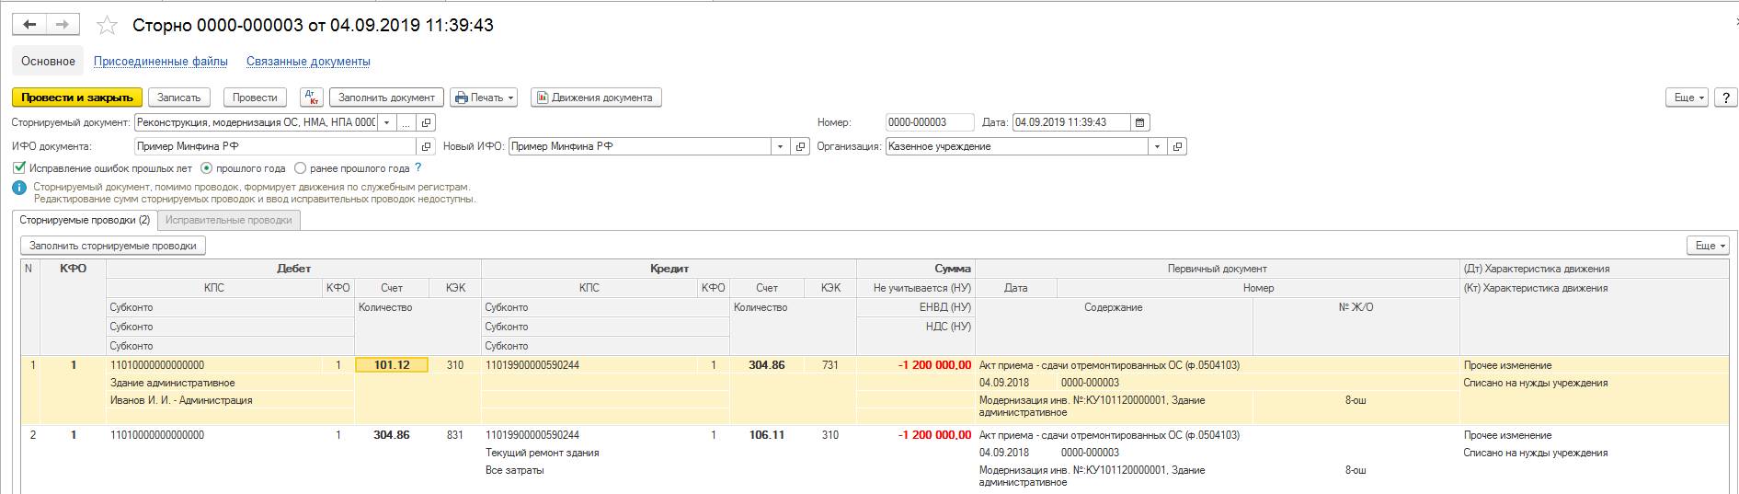Open the Присоединенные файлы section

[x=161, y=62]
